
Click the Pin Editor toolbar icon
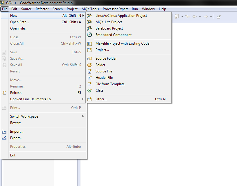[219, 17]
